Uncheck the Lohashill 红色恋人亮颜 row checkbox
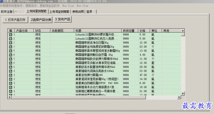 tap(10, 39)
